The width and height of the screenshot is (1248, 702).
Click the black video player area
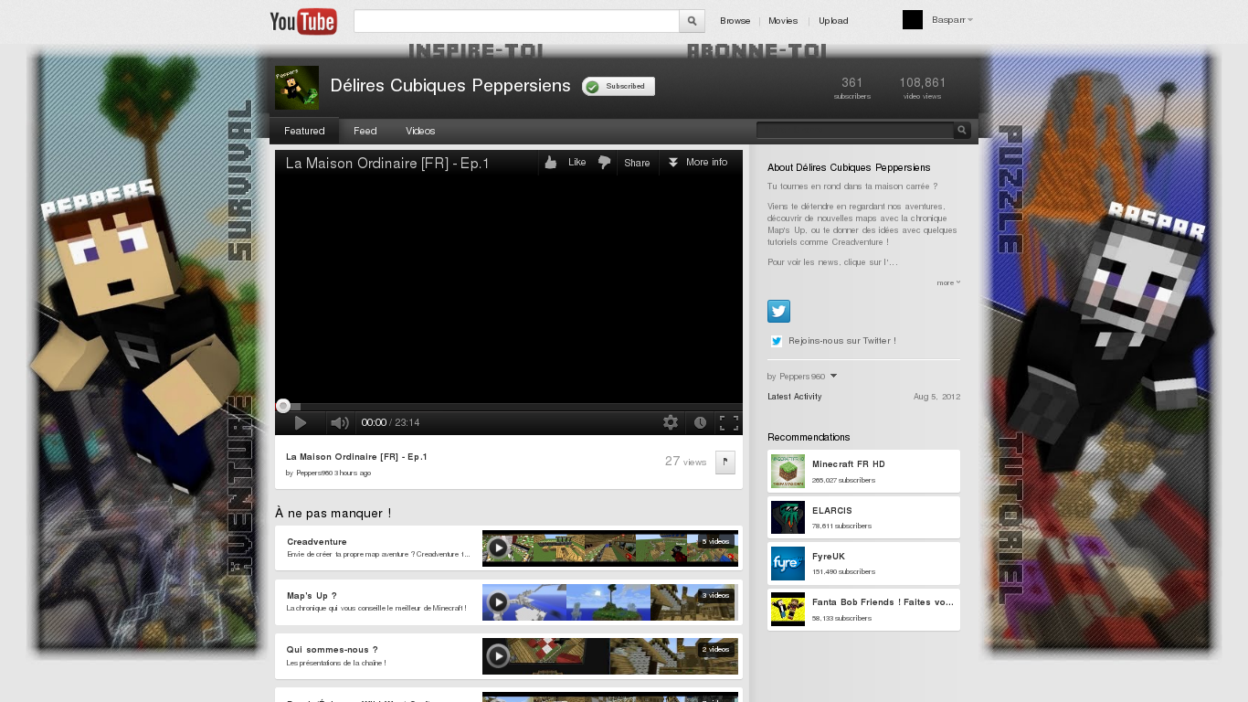point(509,288)
